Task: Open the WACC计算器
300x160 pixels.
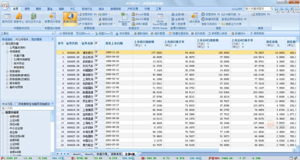Action: coord(140,19)
